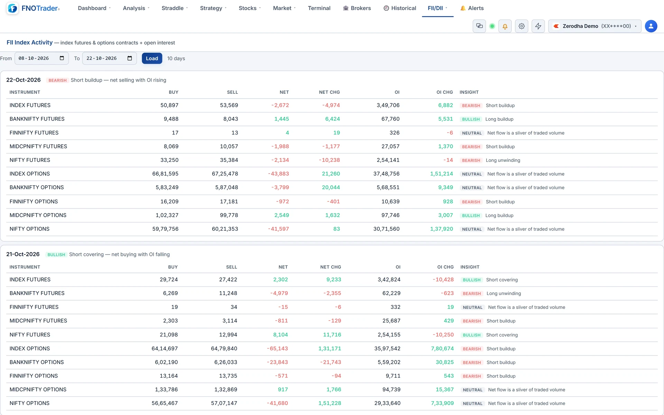Open the FII/DII tab menu
The image size is (664, 415).
point(437,8)
